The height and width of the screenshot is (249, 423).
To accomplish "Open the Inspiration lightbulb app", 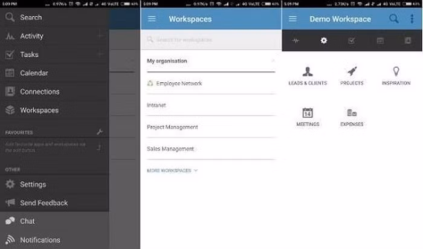I will (396, 76).
